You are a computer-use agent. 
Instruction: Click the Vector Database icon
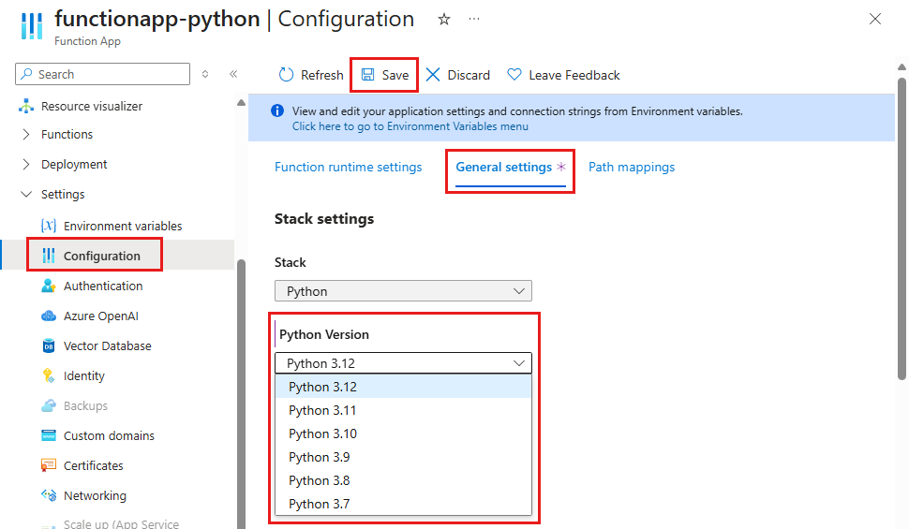tap(49, 345)
